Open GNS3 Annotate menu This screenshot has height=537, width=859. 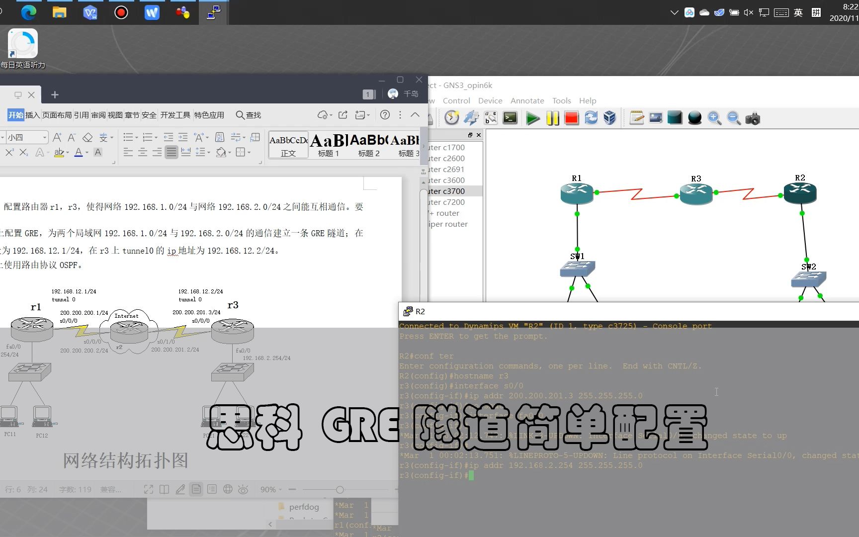pos(527,100)
